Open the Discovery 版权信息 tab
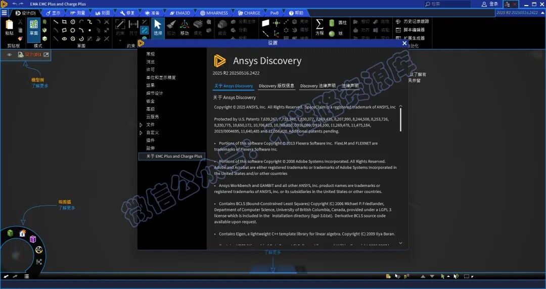 277,86
